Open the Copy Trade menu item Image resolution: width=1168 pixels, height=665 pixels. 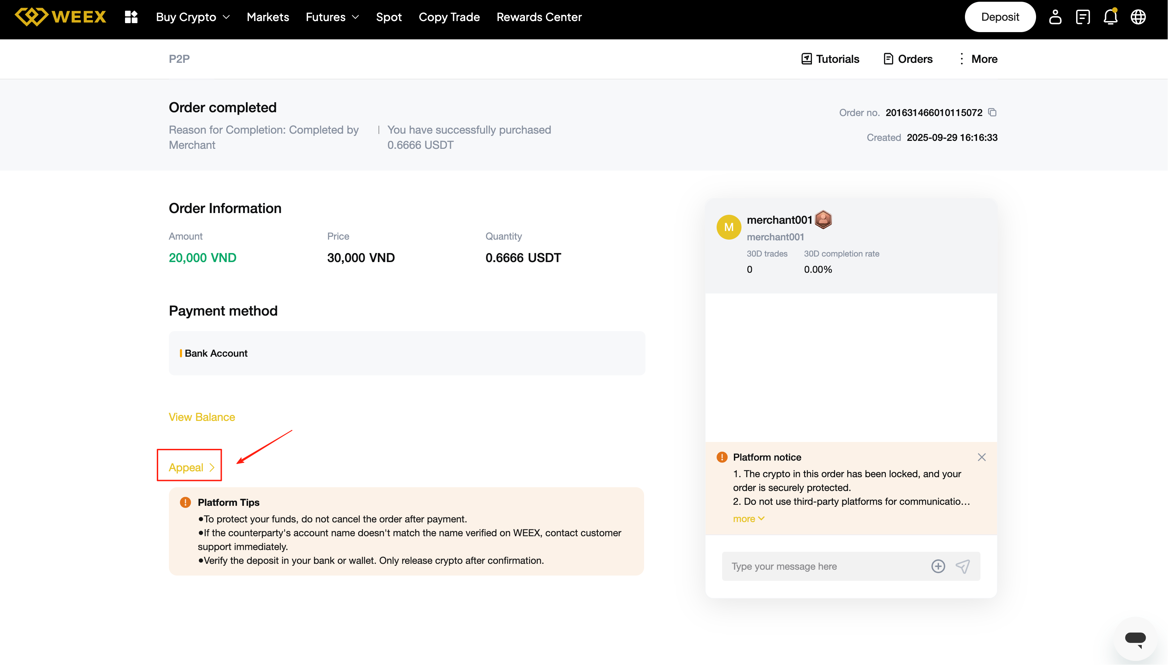coord(449,17)
